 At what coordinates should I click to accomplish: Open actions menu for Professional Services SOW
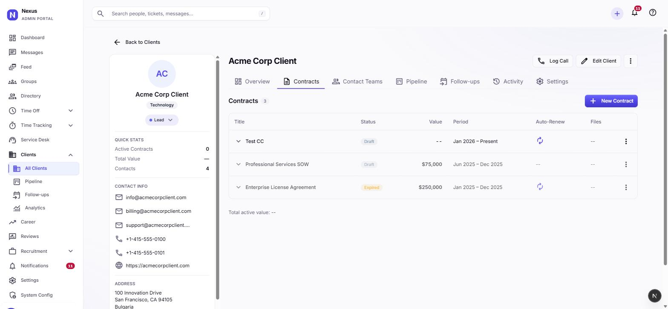(626, 164)
